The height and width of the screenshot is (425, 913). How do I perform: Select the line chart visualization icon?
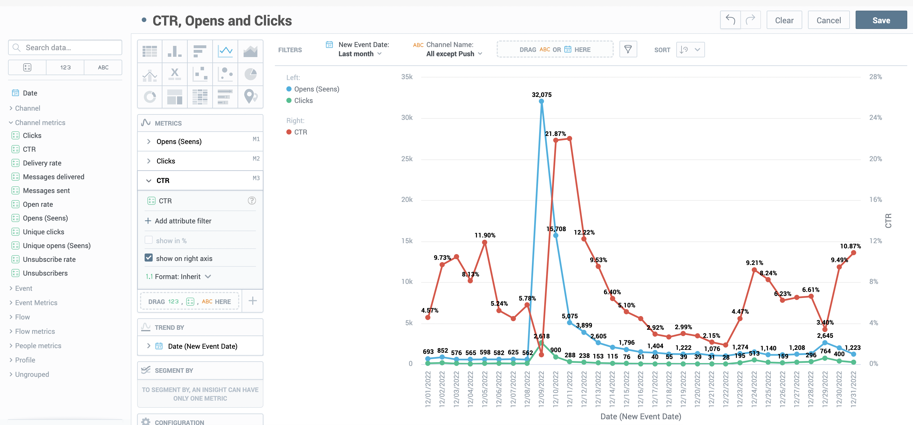(x=225, y=51)
